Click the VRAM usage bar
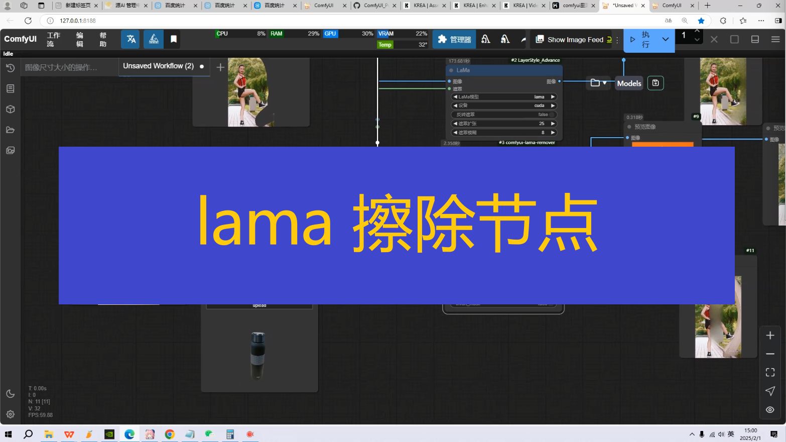Screen dimensions: 786x442 tap(403, 34)
